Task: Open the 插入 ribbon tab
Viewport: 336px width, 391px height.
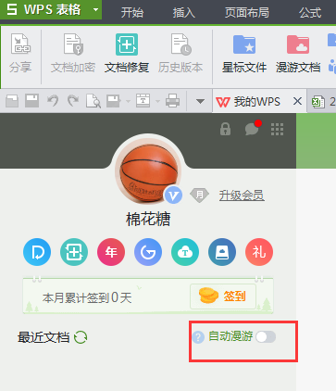Action: [x=184, y=12]
